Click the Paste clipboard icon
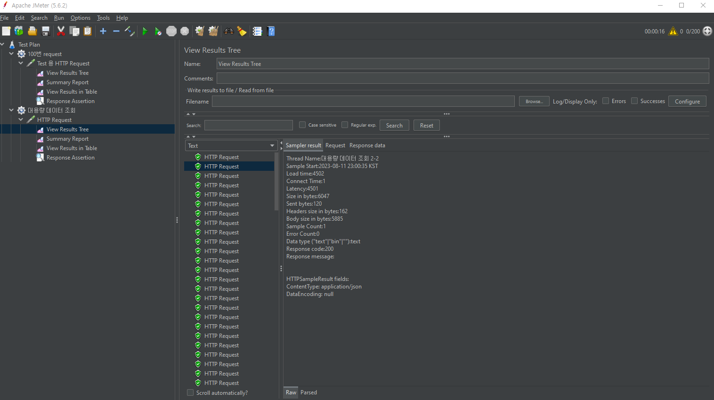The height and width of the screenshot is (400, 714). (88, 31)
